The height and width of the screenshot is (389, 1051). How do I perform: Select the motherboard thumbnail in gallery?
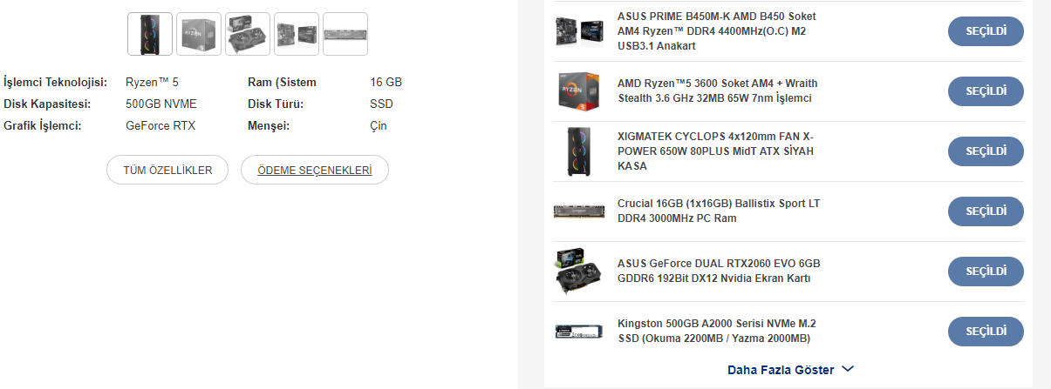[297, 34]
